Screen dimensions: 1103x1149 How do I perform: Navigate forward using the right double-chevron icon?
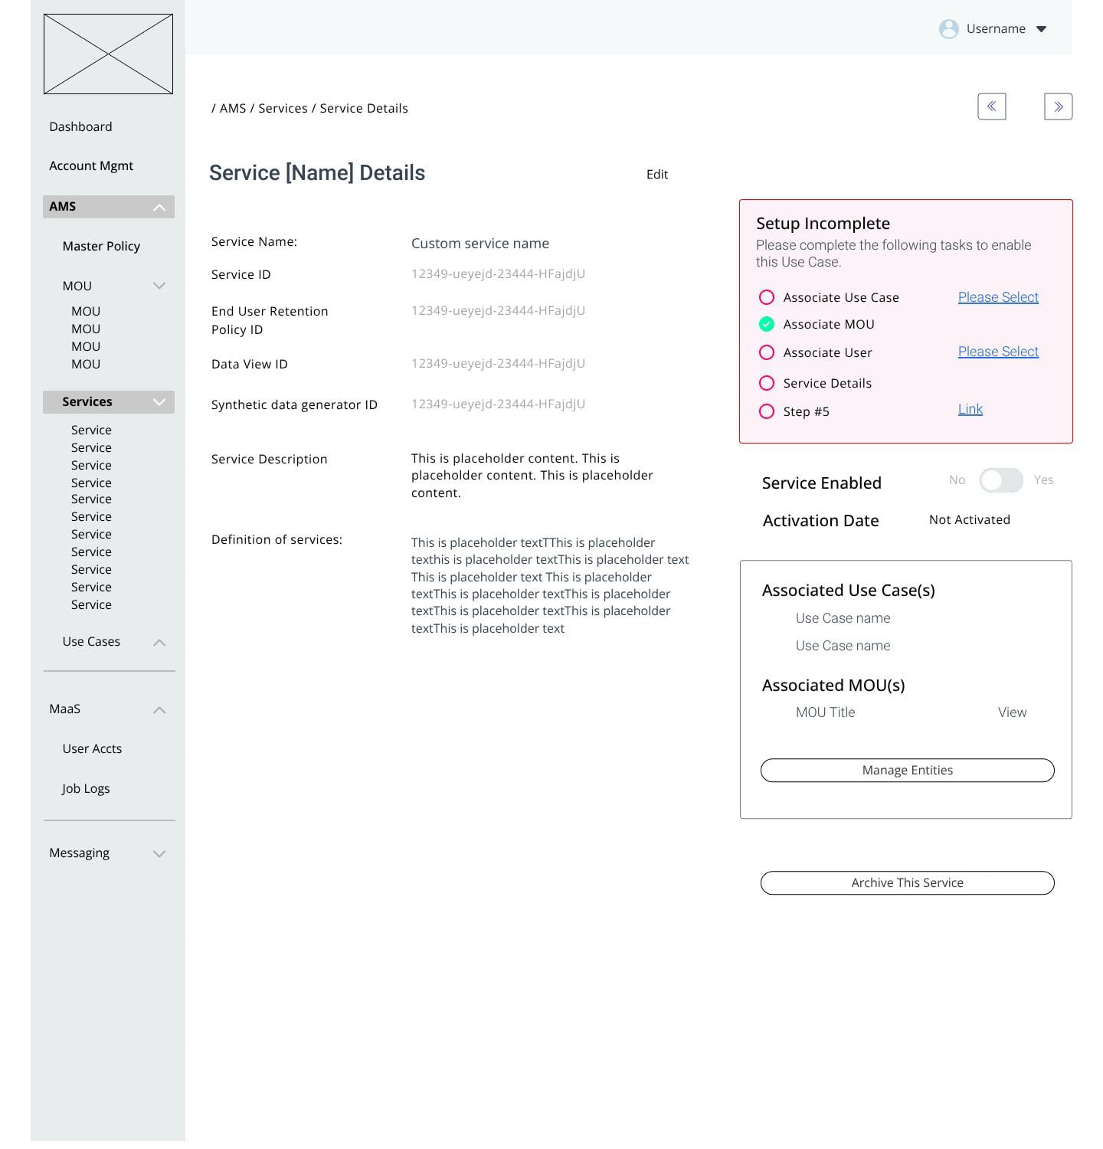[1058, 106]
